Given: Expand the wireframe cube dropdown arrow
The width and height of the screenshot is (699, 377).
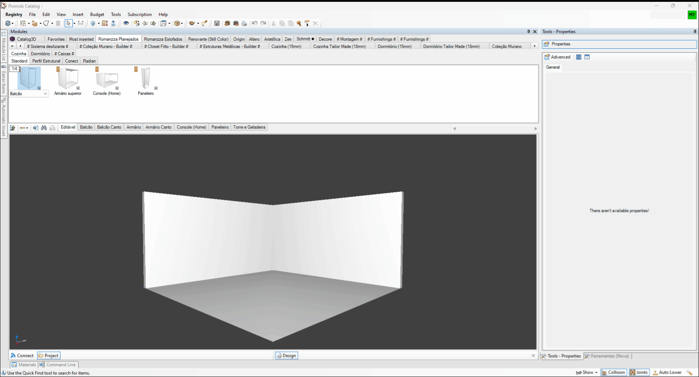Looking at the screenshot, I should pyautogui.click(x=169, y=24).
